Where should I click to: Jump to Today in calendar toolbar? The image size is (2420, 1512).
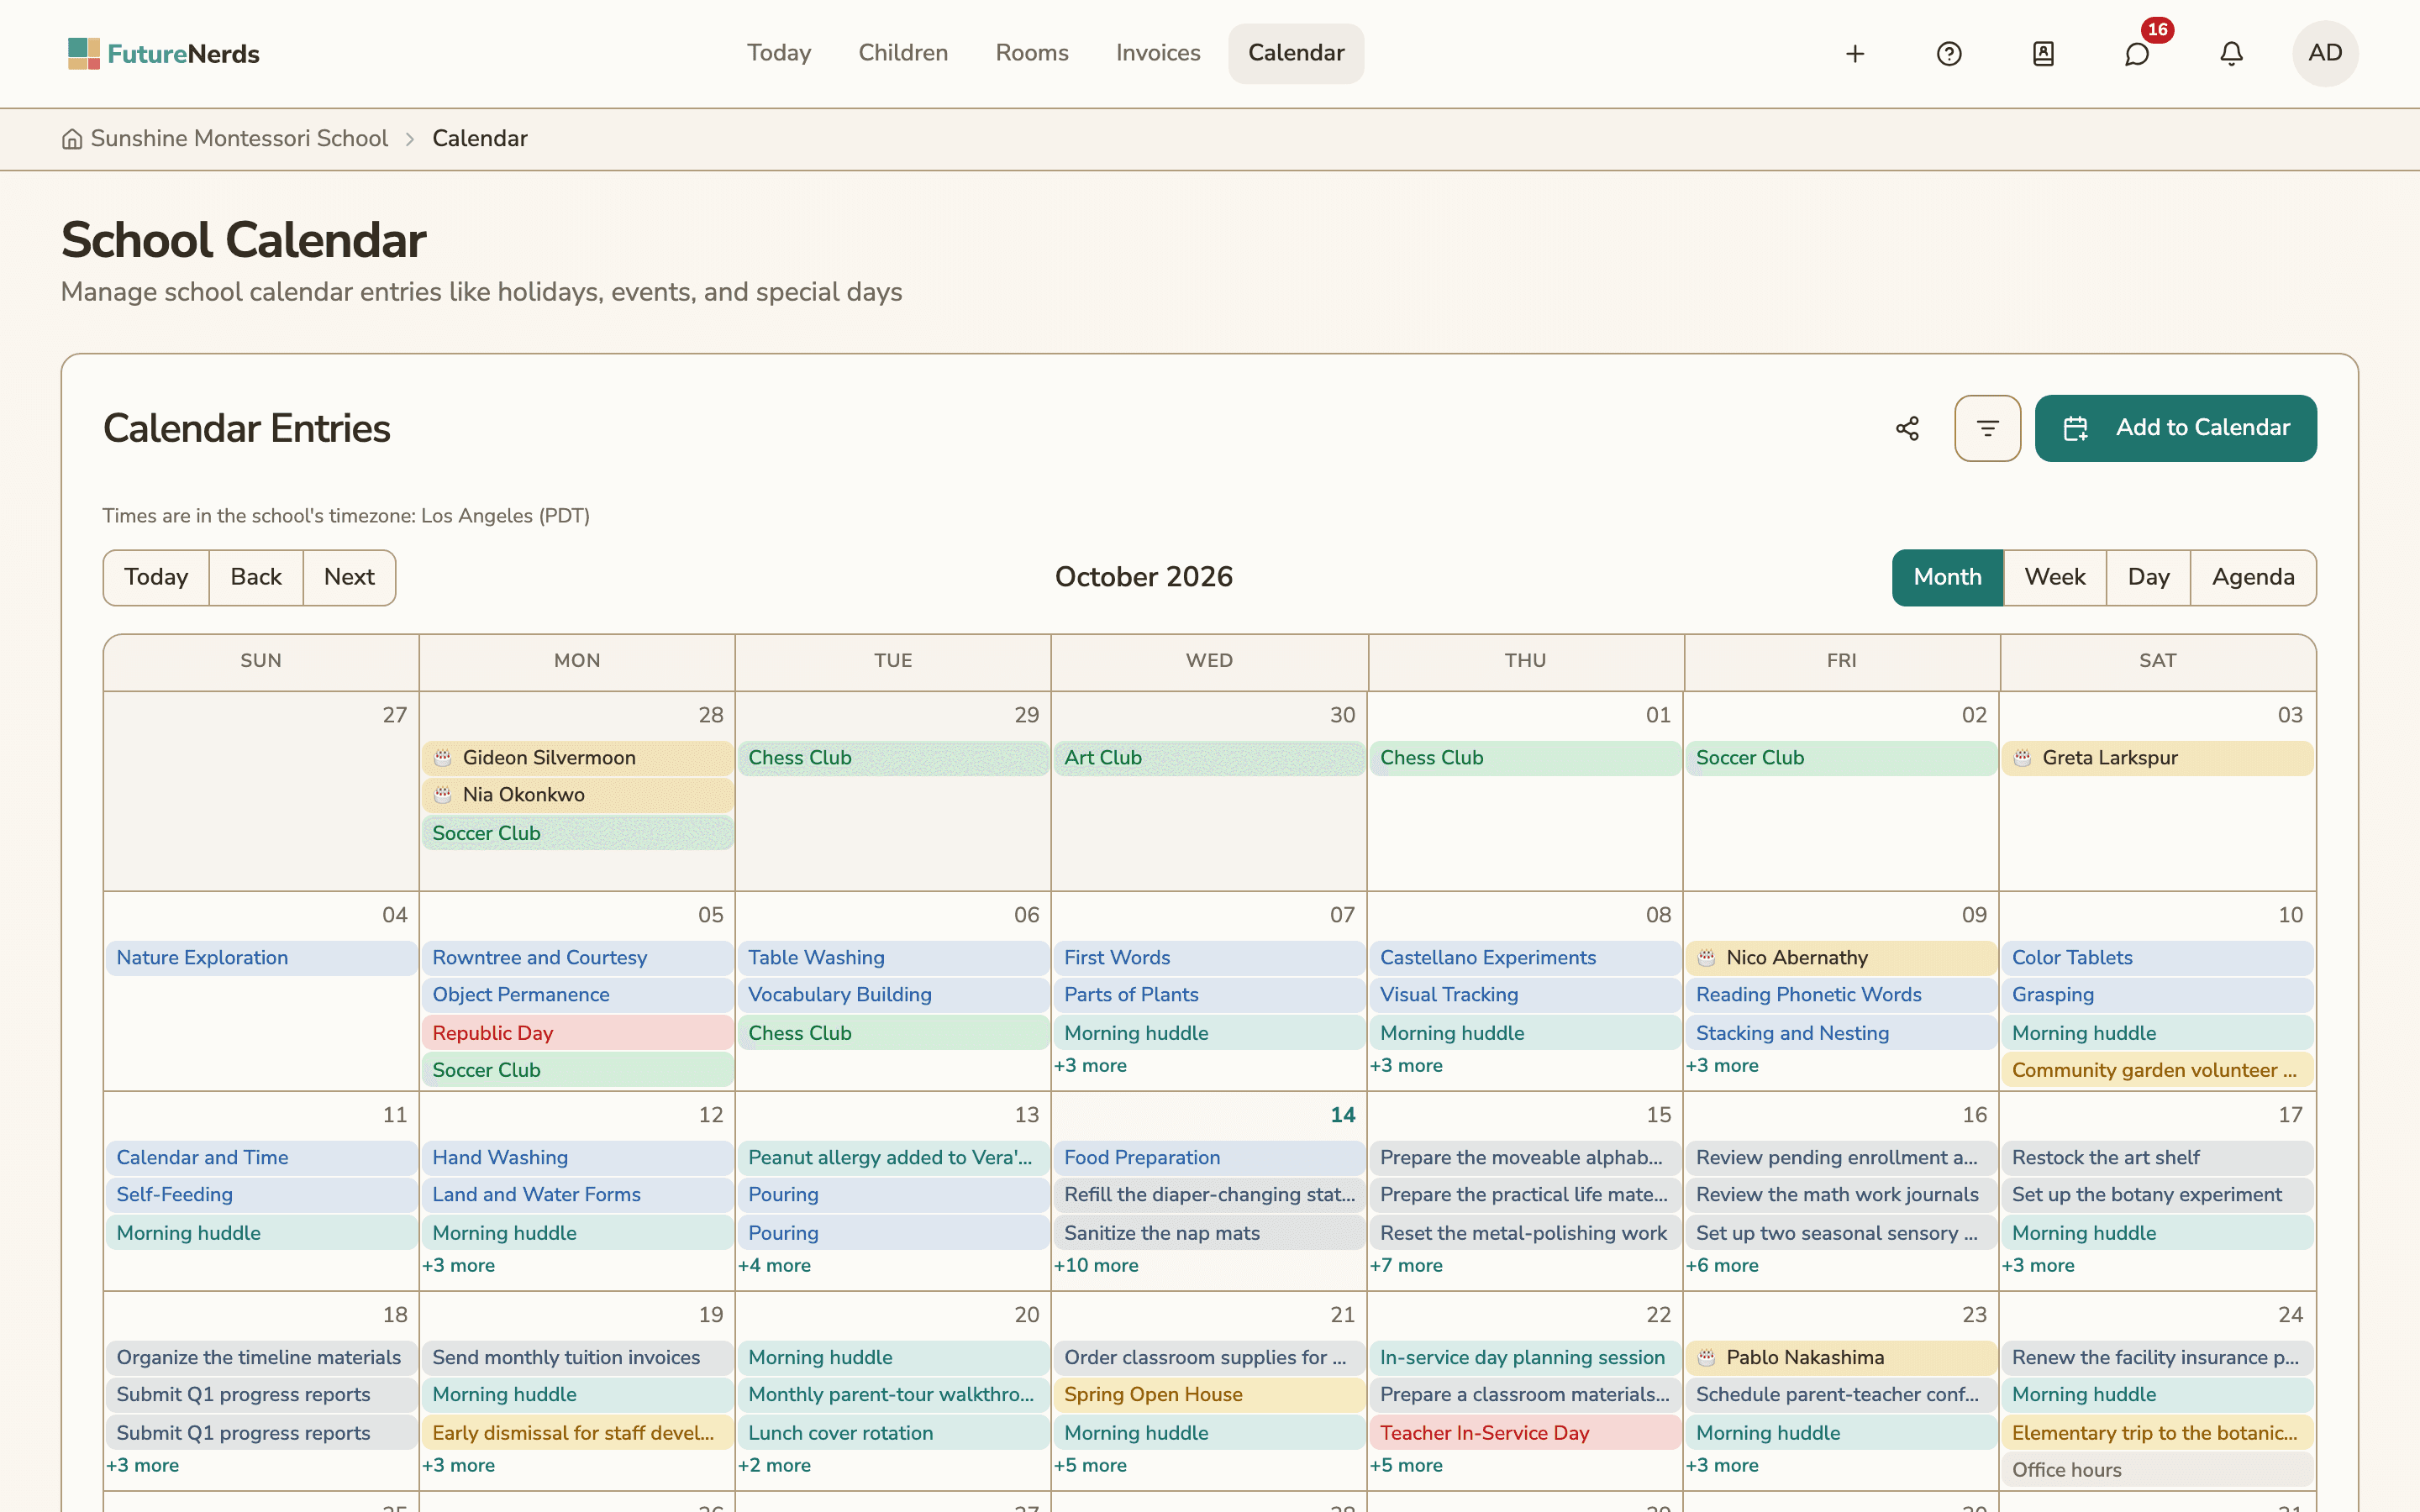[x=156, y=577]
